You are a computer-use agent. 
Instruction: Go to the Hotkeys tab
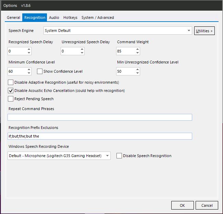coord(70,17)
